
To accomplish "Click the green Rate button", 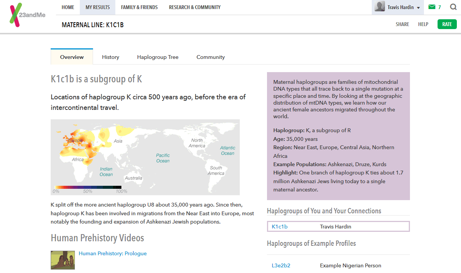I will point(447,24).
